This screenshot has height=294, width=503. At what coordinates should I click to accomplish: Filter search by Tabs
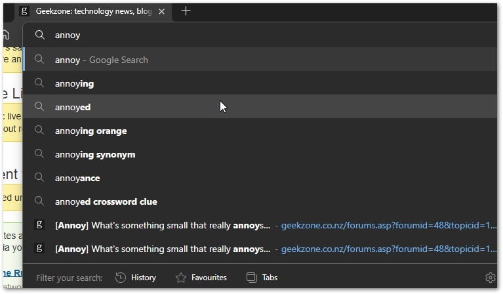click(262, 278)
